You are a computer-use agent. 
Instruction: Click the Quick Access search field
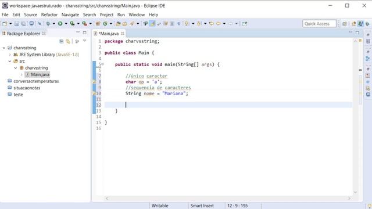pyautogui.click(x=319, y=24)
